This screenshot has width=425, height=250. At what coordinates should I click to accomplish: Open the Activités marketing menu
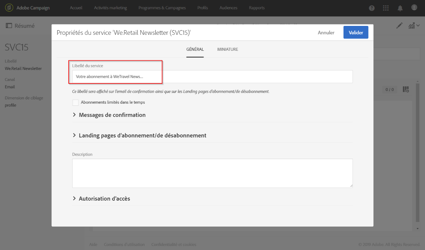(x=110, y=8)
